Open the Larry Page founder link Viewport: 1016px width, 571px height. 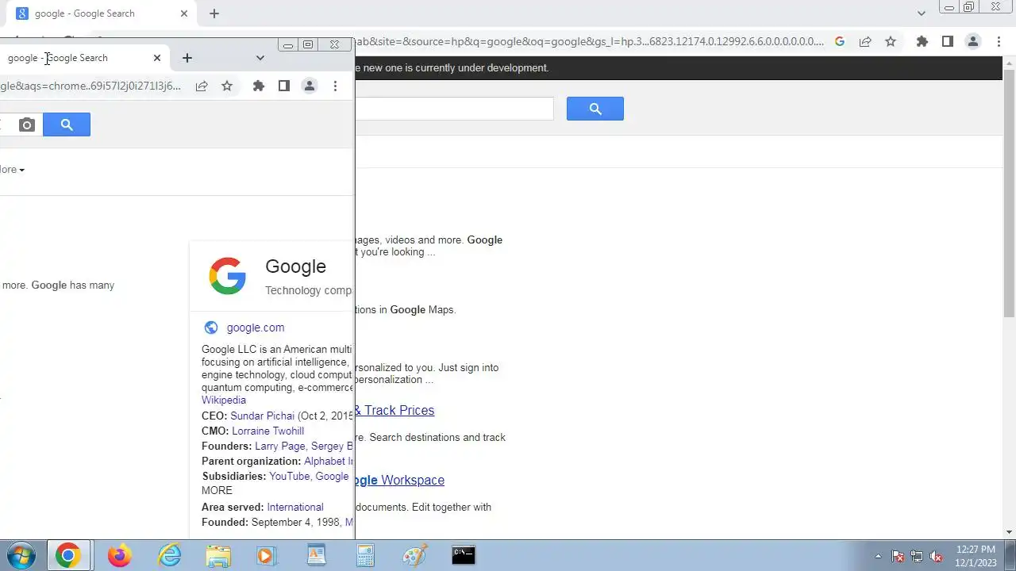click(279, 446)
